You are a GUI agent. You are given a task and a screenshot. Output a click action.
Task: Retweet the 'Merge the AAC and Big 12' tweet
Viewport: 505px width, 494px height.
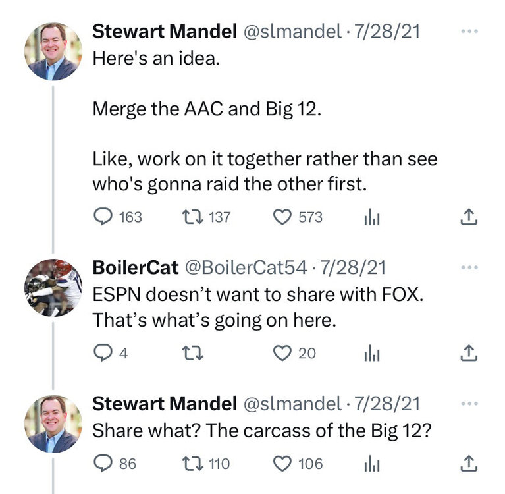192,217
